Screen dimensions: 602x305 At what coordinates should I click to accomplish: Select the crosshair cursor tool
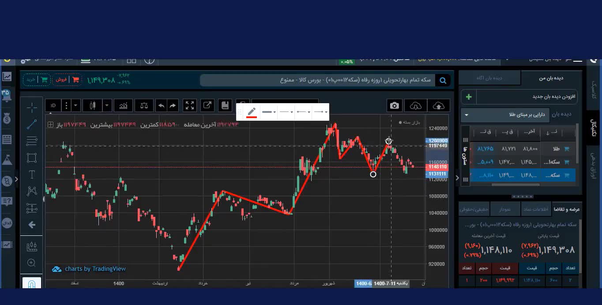click(x=32, y=108)
